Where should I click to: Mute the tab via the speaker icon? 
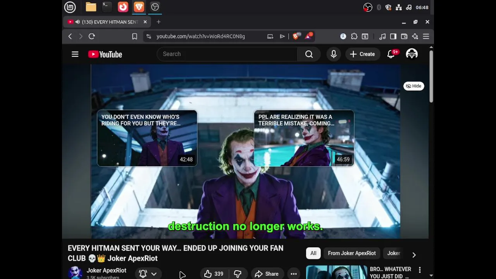[x=77, y=22]
